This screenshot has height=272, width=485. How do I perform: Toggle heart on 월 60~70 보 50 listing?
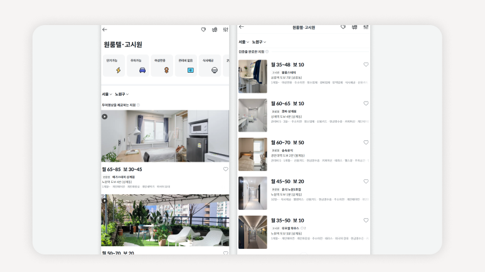[366, 142]
